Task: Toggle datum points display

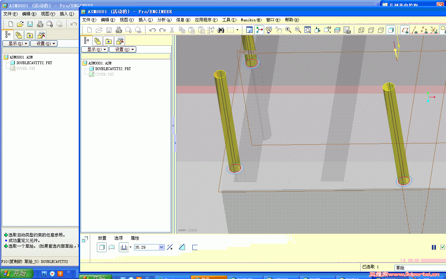Action: (424, 30)
